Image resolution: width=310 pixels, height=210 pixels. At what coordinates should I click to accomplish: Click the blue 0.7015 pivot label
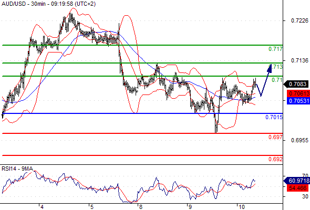274,117
